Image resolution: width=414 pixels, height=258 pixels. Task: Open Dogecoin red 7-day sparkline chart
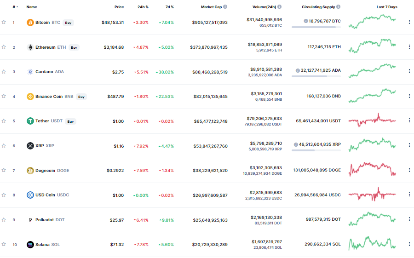pos(372,169)
